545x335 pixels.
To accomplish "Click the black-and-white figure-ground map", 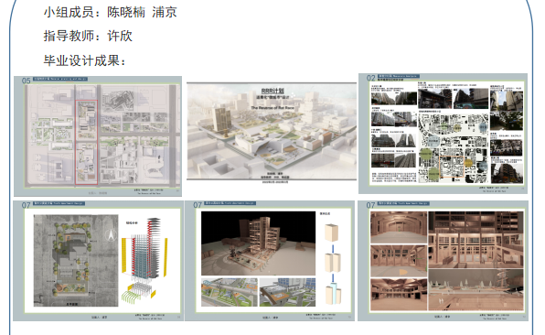I will click(x=454, y=148).
